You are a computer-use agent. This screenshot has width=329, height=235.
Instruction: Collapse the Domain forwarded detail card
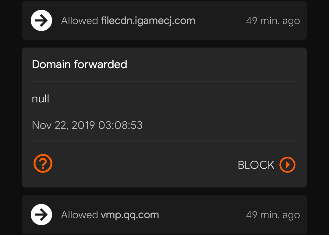(x=80, y=64)
